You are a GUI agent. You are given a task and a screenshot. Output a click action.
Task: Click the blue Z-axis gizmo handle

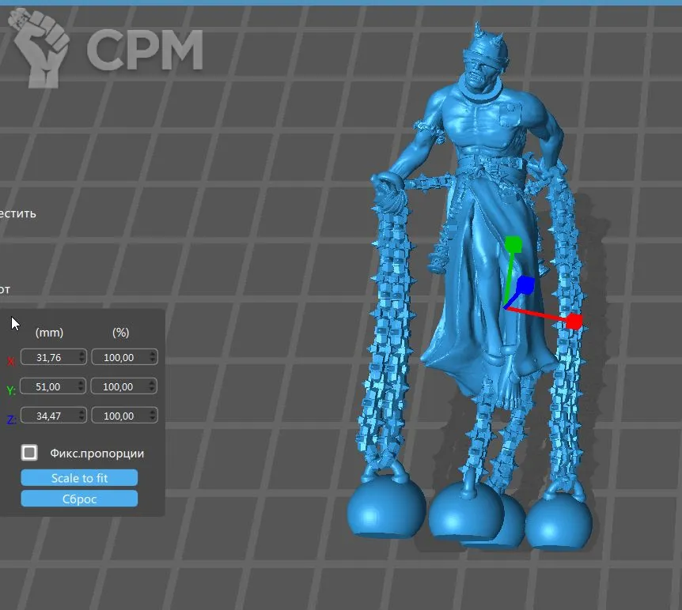(x=525, y=284)
